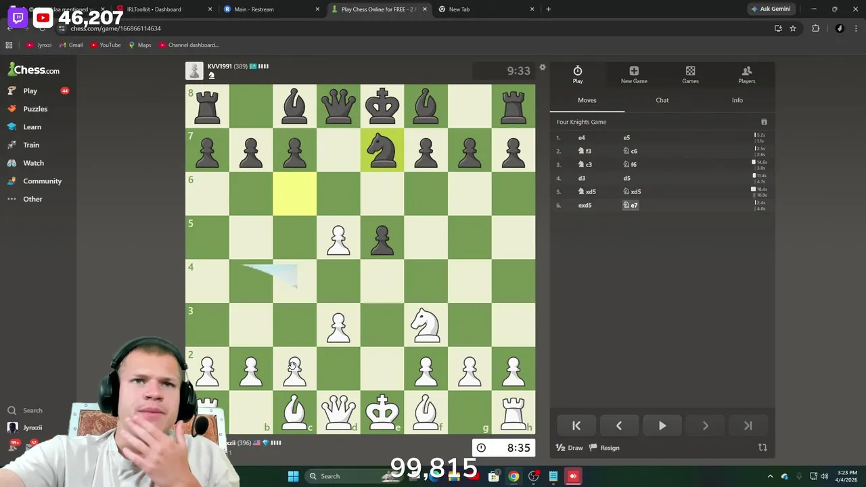
Task: Switch to the Moves tab
Action: (x=587, y=100)
